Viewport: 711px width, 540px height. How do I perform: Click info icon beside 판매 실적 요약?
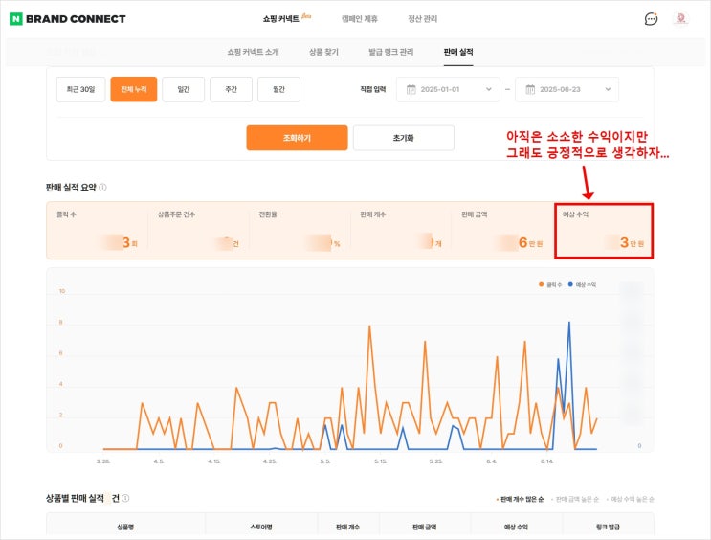(103, 188)
